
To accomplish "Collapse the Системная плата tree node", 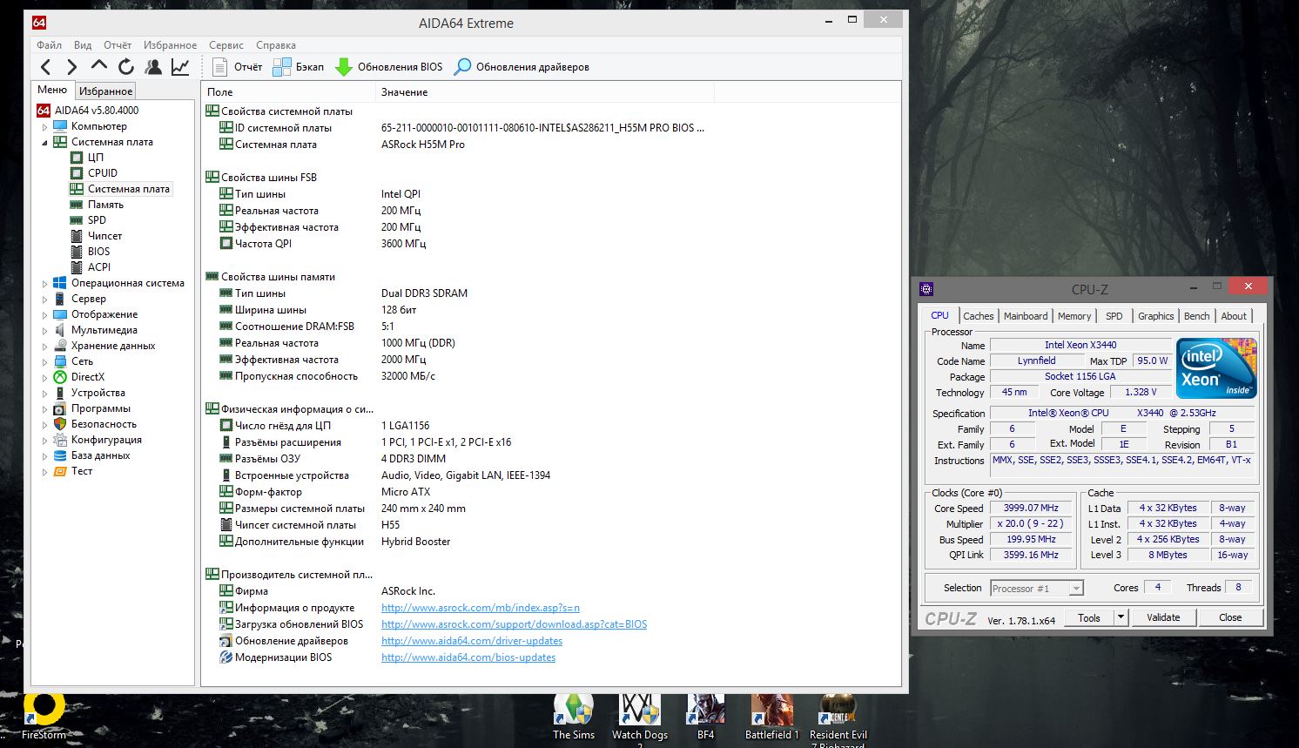I will [45, 143].
